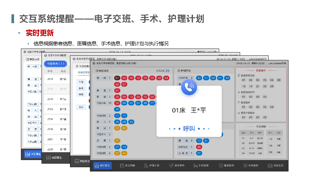This screenshot has width=314, height=176.
Task: Click the 脉搏 button in third window
Action: point(81,88)
